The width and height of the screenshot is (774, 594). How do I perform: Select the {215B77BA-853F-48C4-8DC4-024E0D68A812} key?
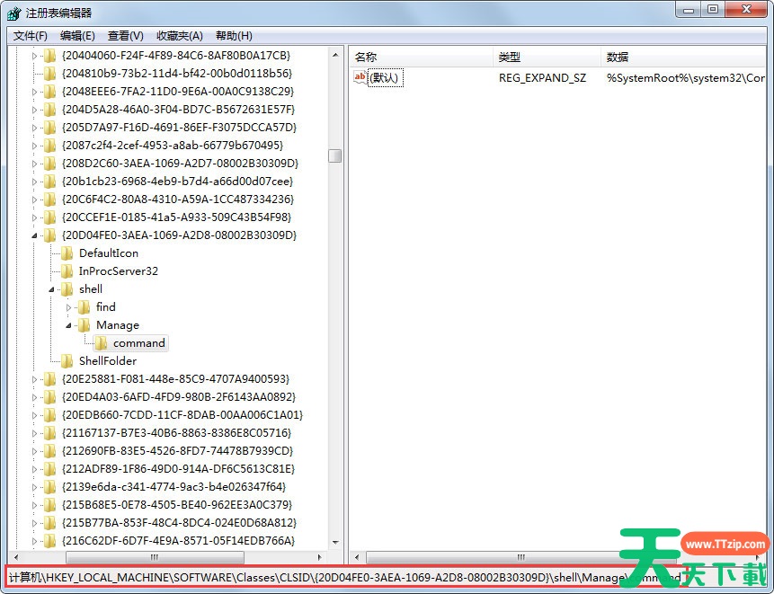(x=179, y=522)
